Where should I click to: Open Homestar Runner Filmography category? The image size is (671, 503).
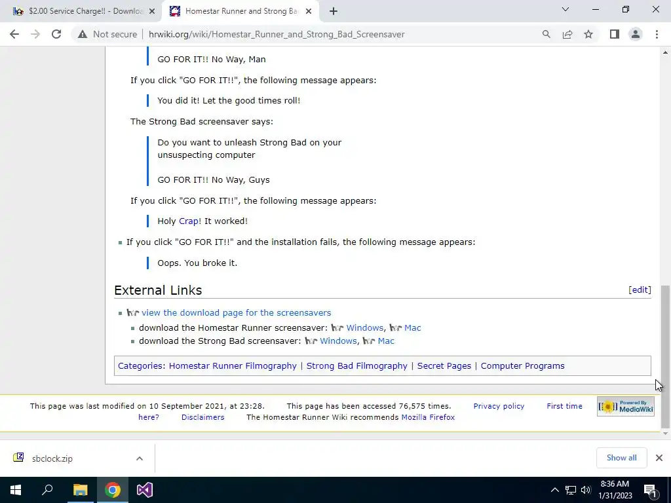(233, 365)
